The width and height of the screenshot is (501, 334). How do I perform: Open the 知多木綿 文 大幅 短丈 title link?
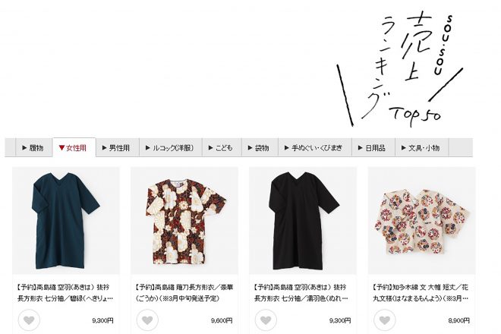(421, 293)
